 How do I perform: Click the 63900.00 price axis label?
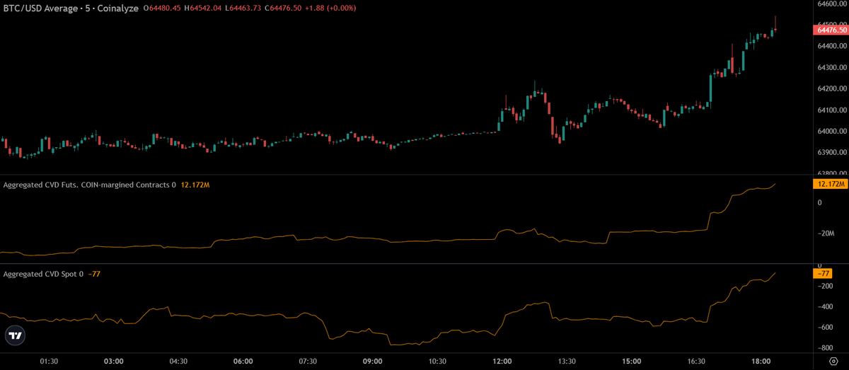[833, 153]
